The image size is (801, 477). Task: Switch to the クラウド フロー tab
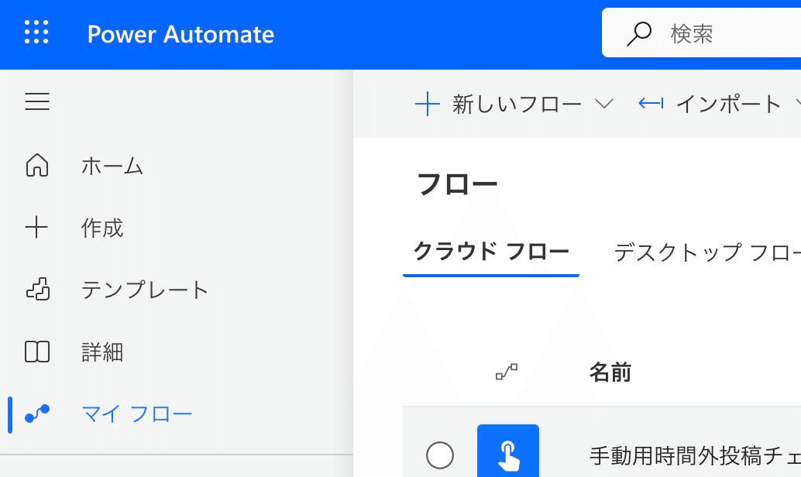[491, 251]
